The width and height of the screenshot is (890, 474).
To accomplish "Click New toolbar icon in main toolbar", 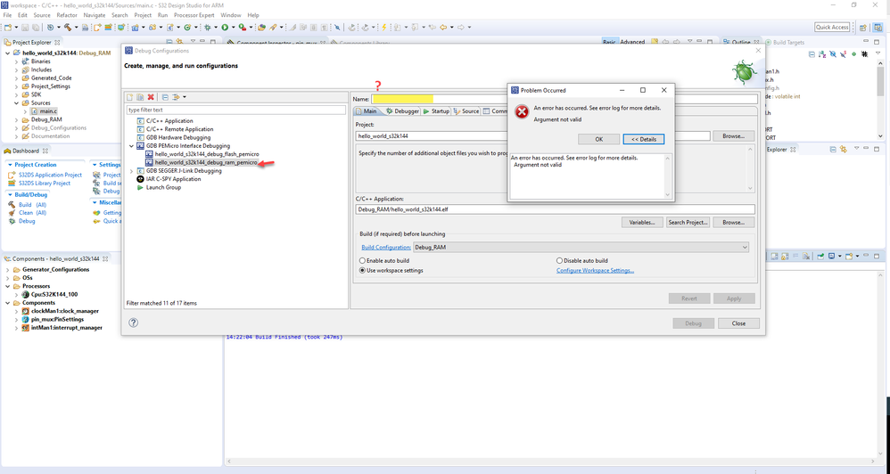I will click(x=8, y=28).
